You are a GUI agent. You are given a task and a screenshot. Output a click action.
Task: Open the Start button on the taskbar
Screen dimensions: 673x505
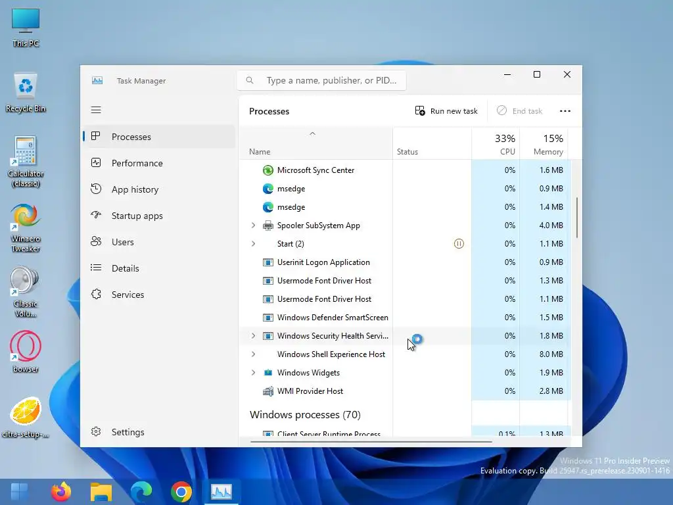coord(19,492)
